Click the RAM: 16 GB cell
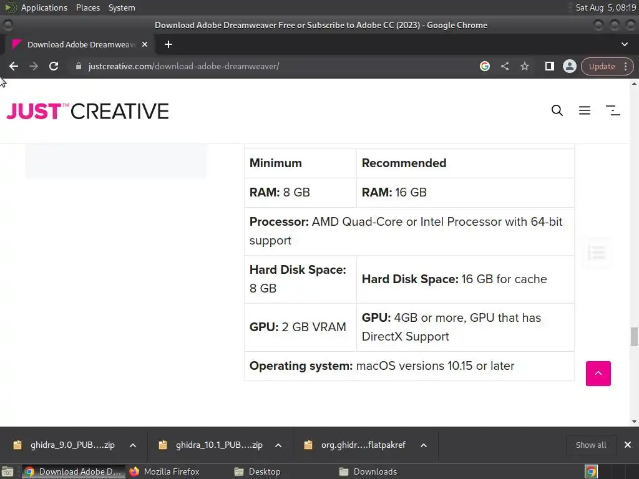The width and height of the screenshot is (639, 479). click(x=466, y=193)
